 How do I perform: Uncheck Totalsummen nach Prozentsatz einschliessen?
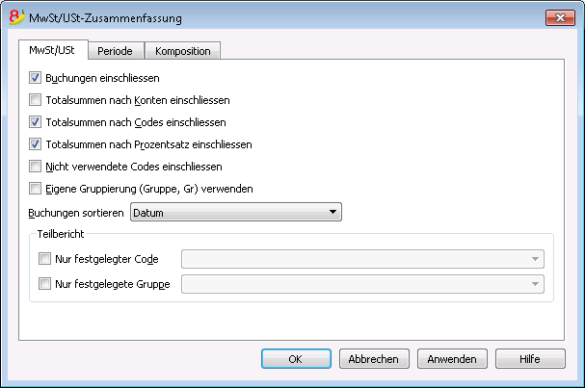[35, 144]
